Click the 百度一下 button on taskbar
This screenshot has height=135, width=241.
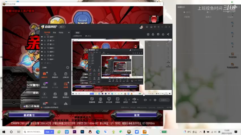tap(49, 132)
